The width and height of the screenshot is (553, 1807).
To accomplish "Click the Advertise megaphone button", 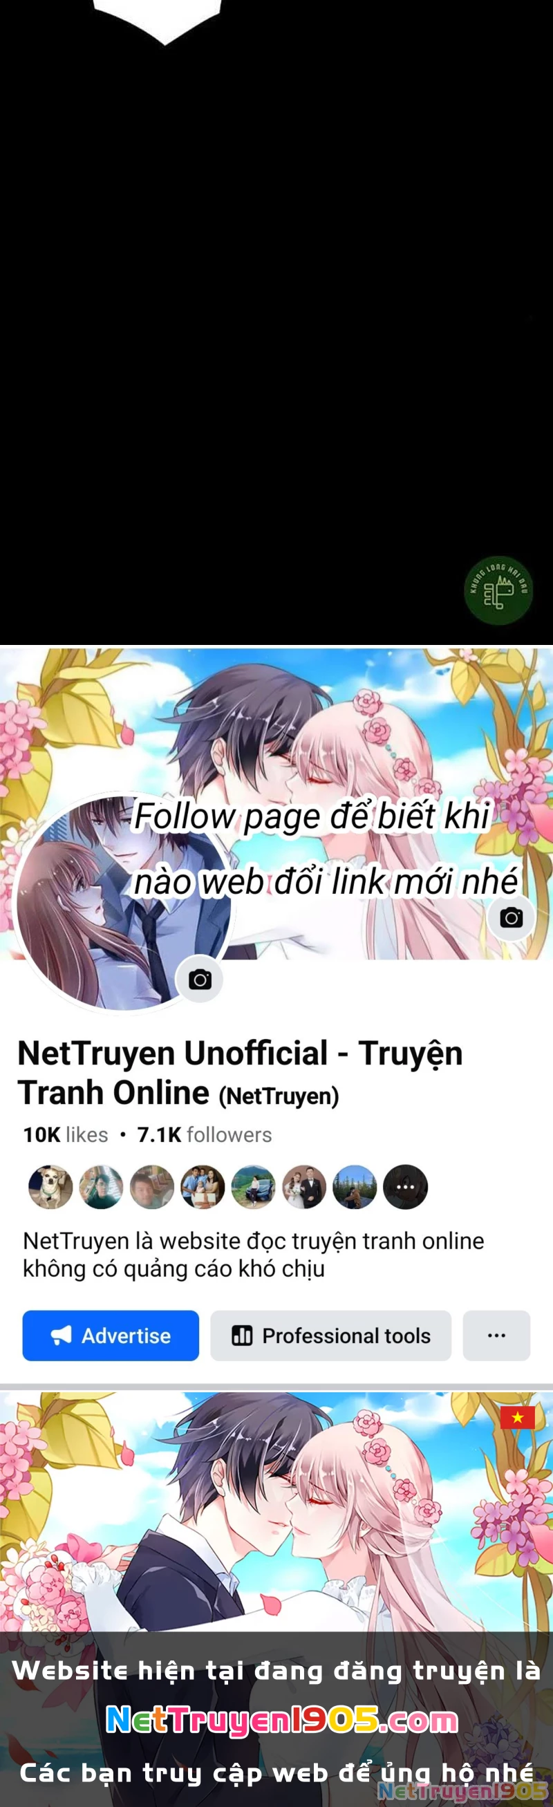I will [111, 1336].
